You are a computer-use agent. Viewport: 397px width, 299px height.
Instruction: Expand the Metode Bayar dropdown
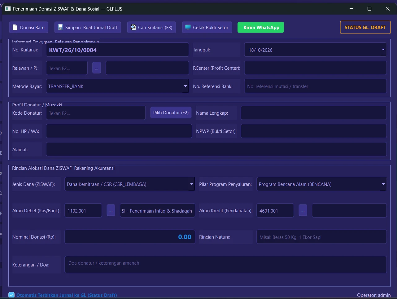[x=185, y=86]
